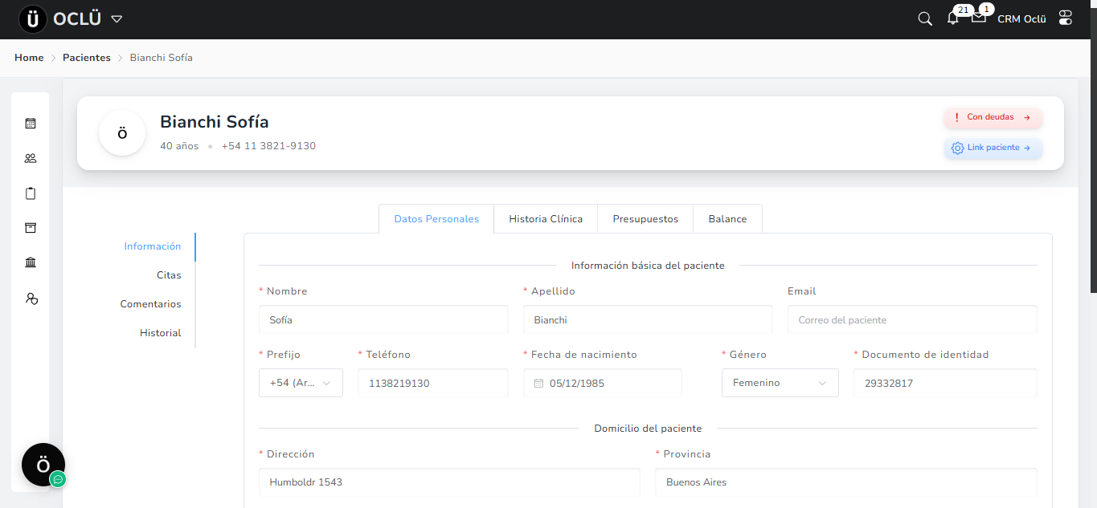Click the Teléfono field 1138219130

pyautogui.click(x=433, y=383)
